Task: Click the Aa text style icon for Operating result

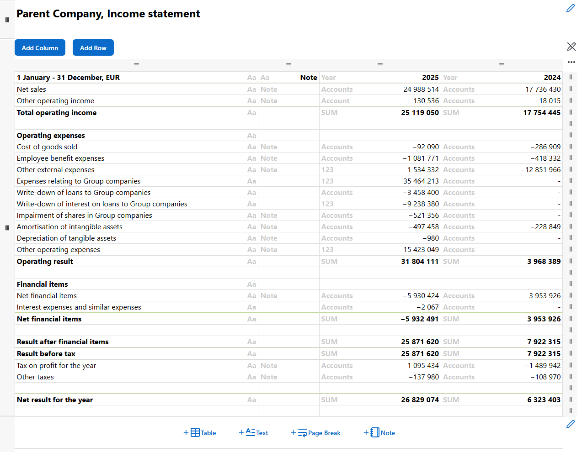Action: pos(251,262)
